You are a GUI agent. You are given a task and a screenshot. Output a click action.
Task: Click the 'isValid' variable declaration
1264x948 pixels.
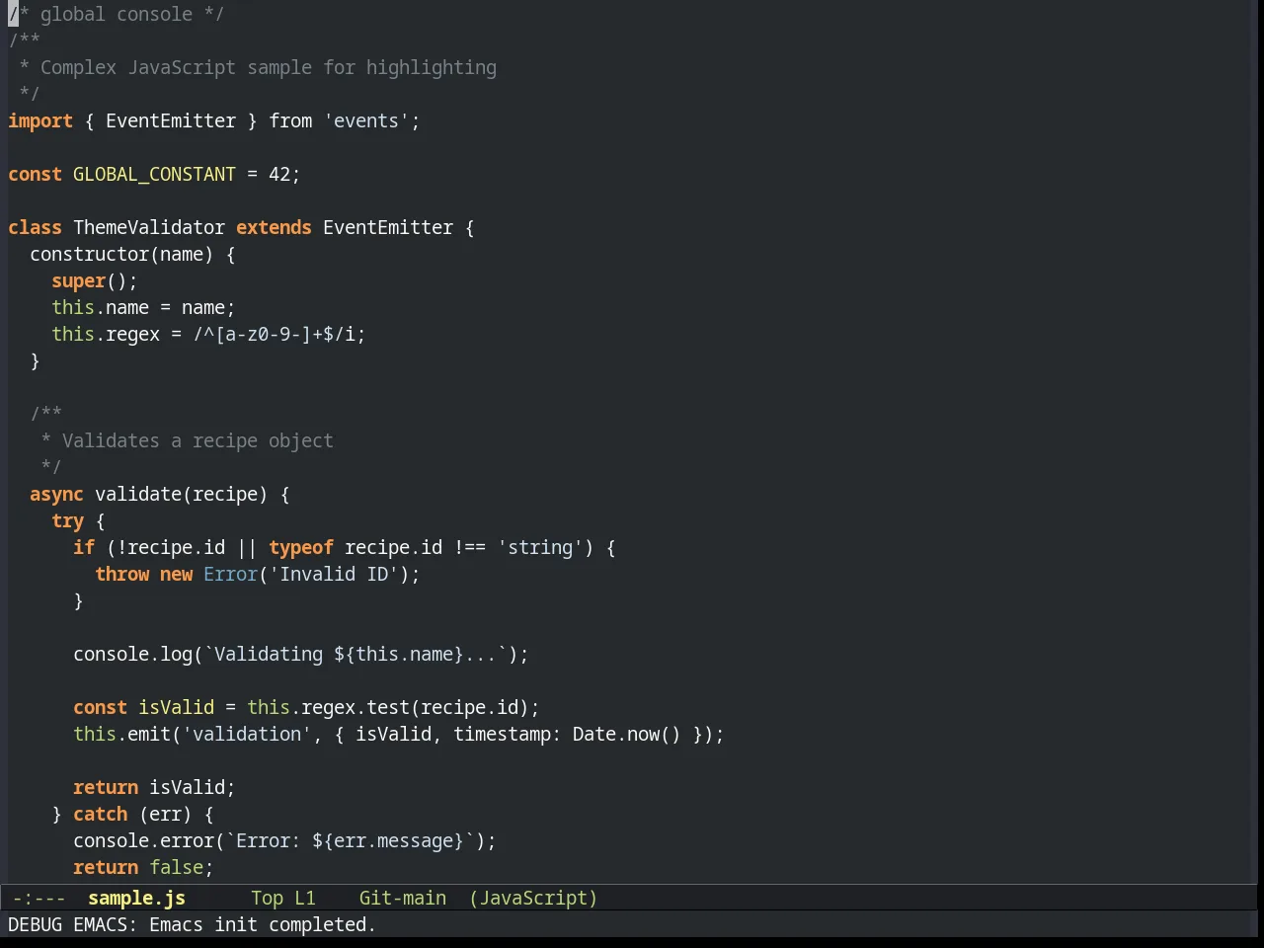176,707
